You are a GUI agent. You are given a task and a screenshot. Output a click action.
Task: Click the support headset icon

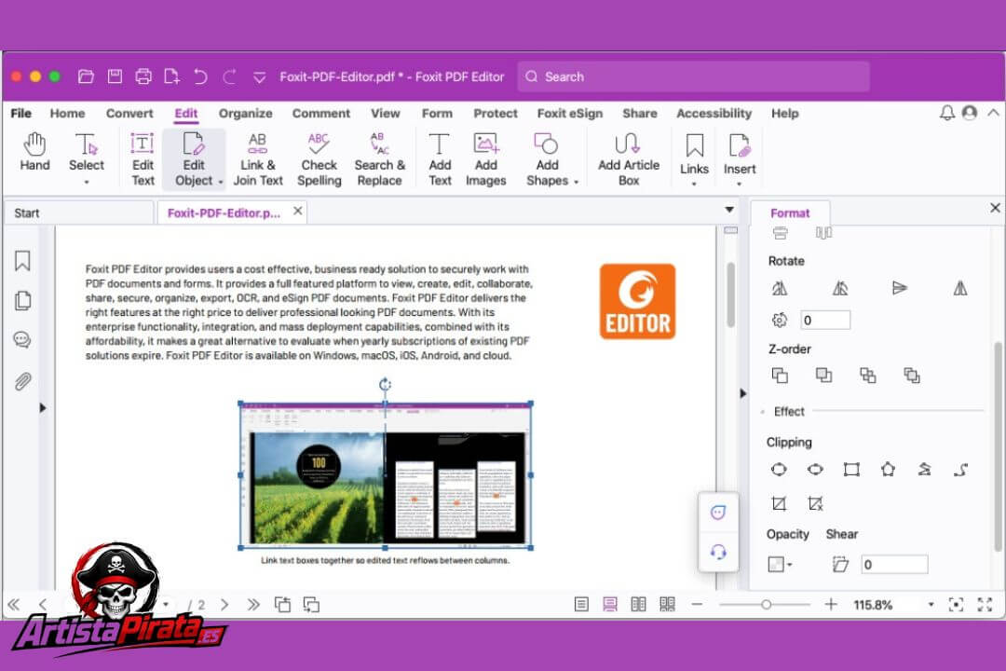[718, 552]
